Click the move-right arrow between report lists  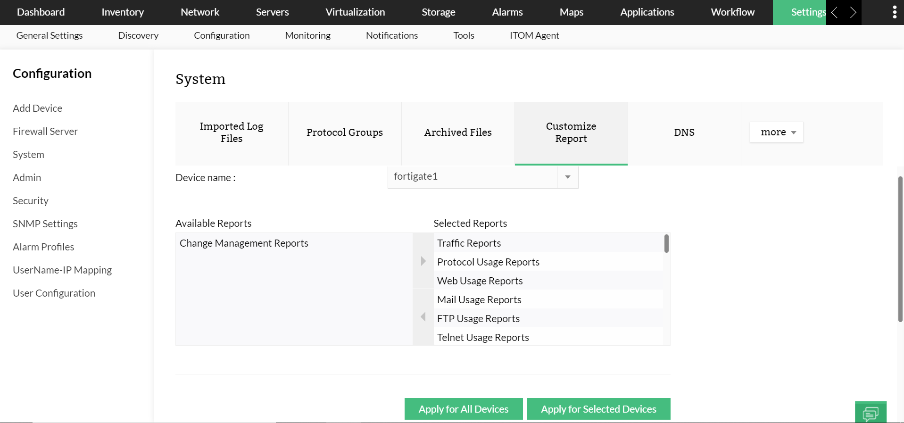pos(423,261)
